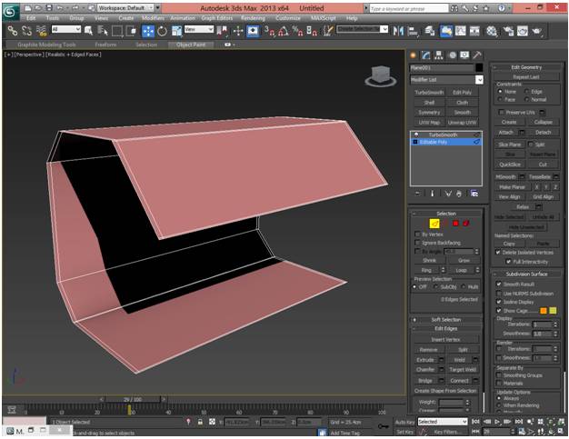
Task: Open the named selection sets dropdown
Action: 362,29
